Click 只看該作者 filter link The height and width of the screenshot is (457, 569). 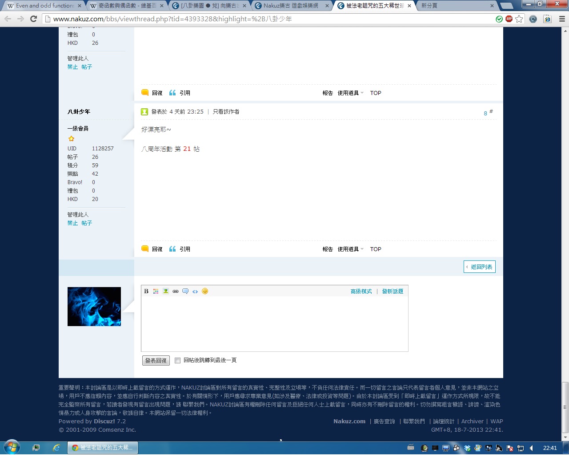tap(226, 112)
